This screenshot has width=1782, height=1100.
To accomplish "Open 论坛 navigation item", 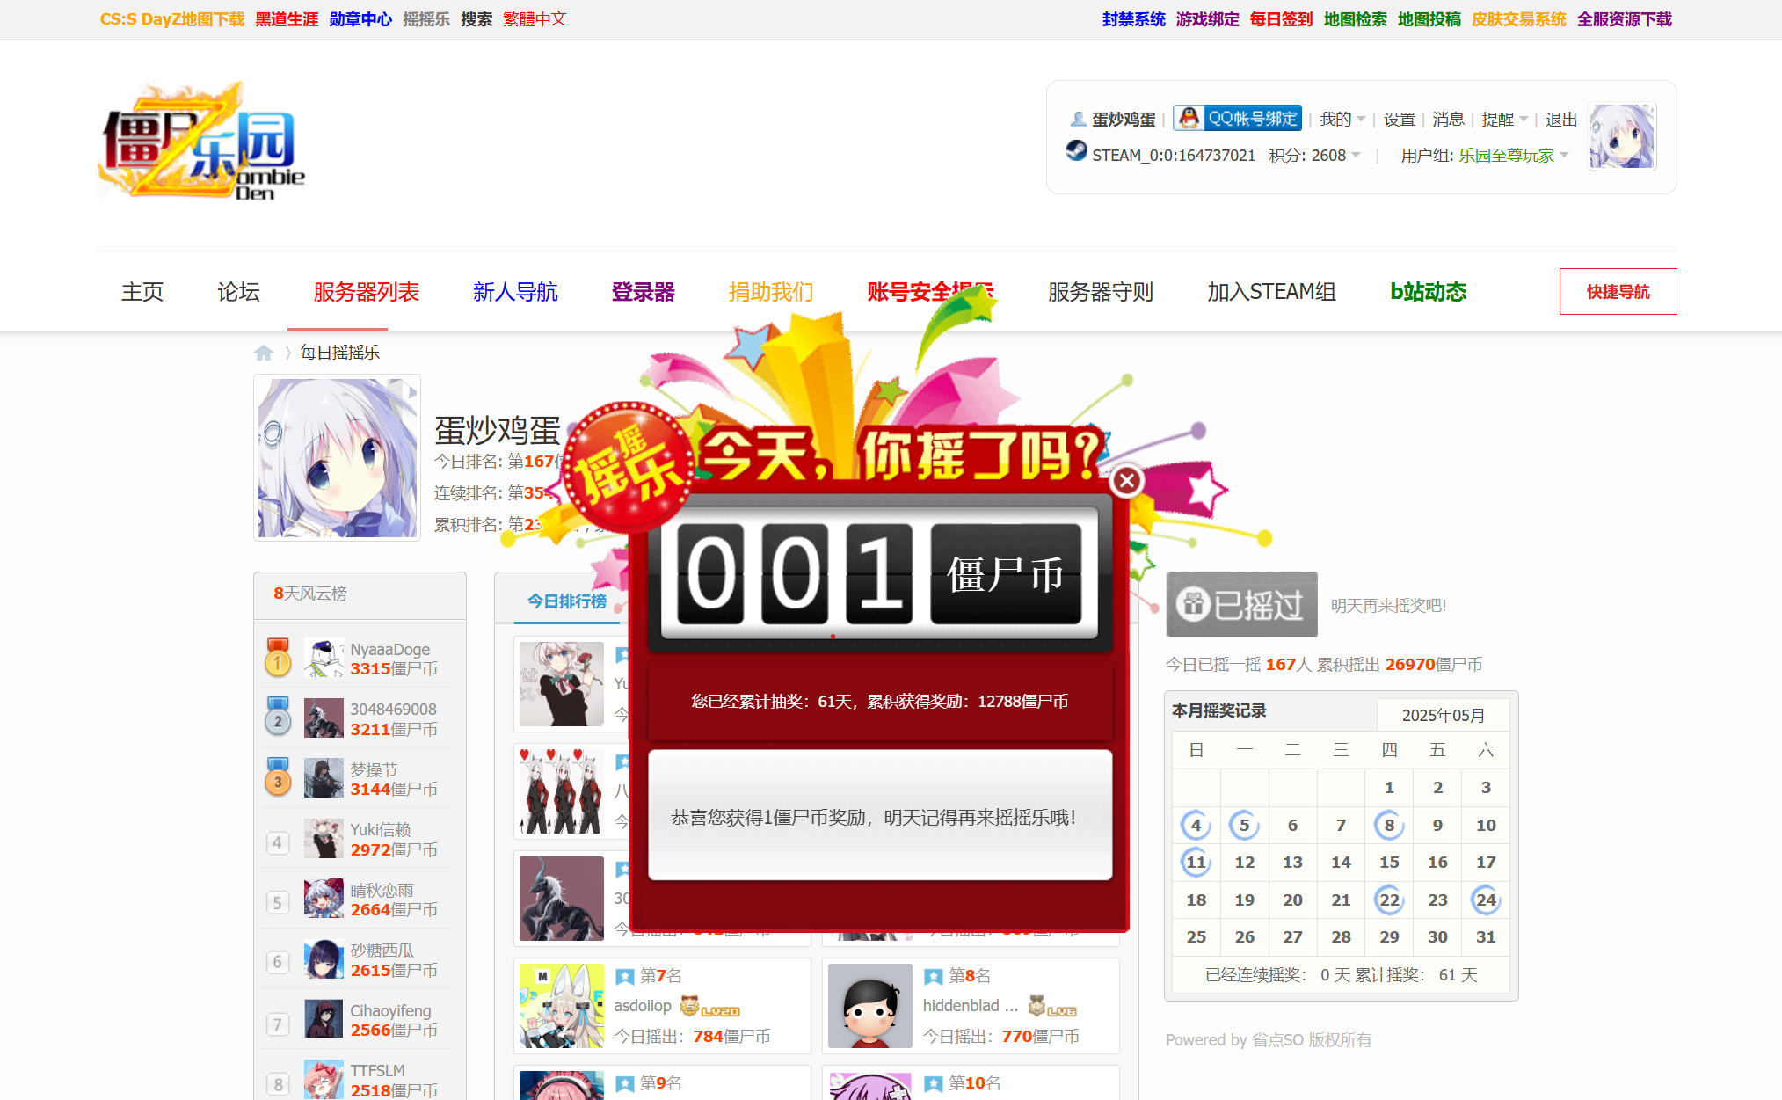I will point(238,292).
